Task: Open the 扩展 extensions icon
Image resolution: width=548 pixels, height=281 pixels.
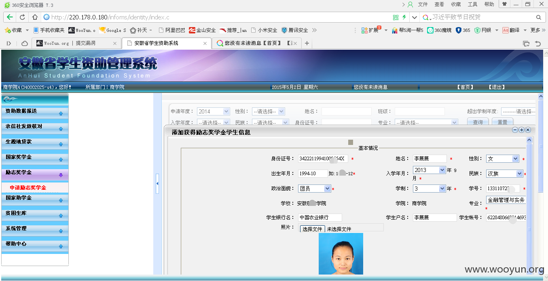Action: pos(370,30)
